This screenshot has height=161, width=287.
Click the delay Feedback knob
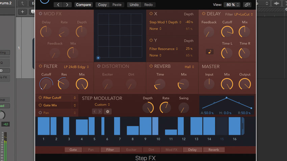point(209,32)
